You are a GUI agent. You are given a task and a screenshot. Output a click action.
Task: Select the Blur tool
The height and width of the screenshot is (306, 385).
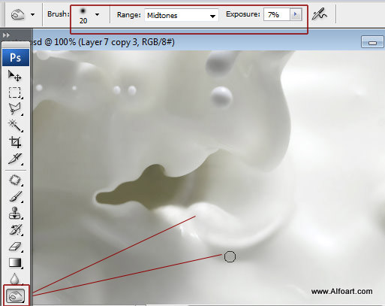point(15,278)
